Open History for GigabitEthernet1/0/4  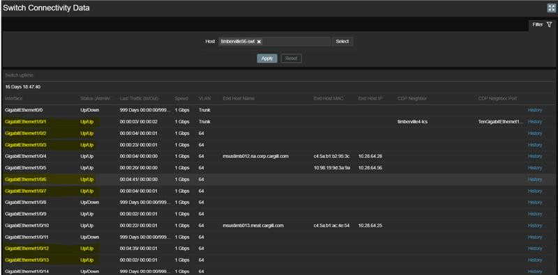point(535,157)
